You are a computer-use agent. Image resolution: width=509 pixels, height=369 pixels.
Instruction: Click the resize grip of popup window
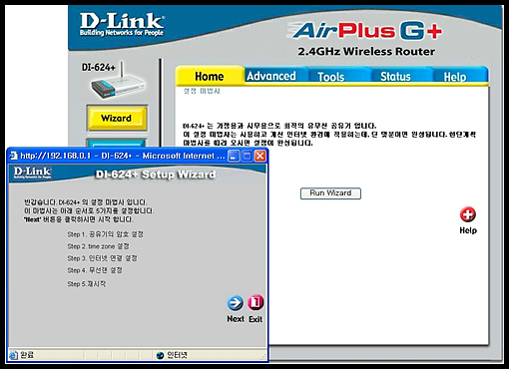[x=263, y=357]
